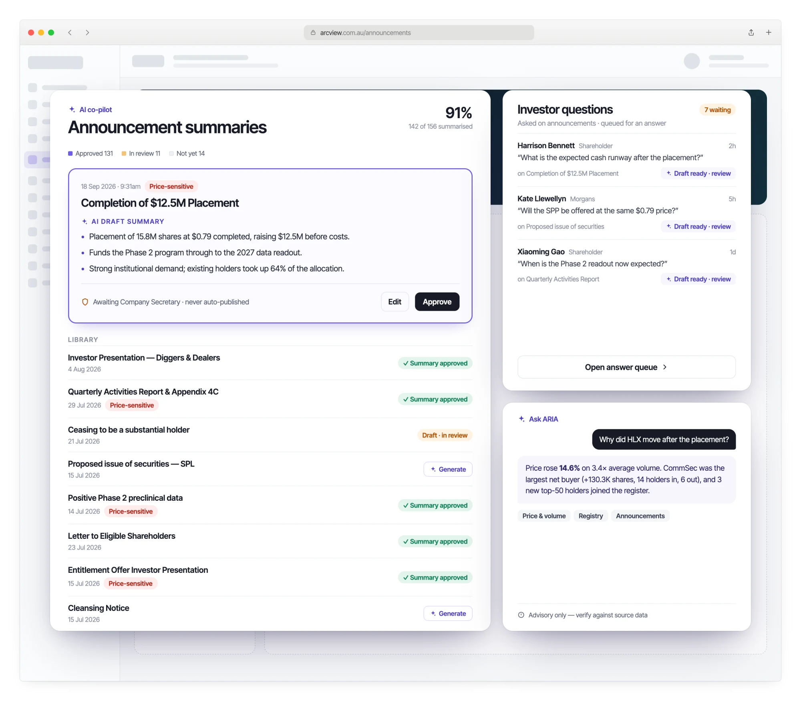Generate summary for Cleansing Notice
801x701 pixels.
pyautogui.click(x=448, y=613)
